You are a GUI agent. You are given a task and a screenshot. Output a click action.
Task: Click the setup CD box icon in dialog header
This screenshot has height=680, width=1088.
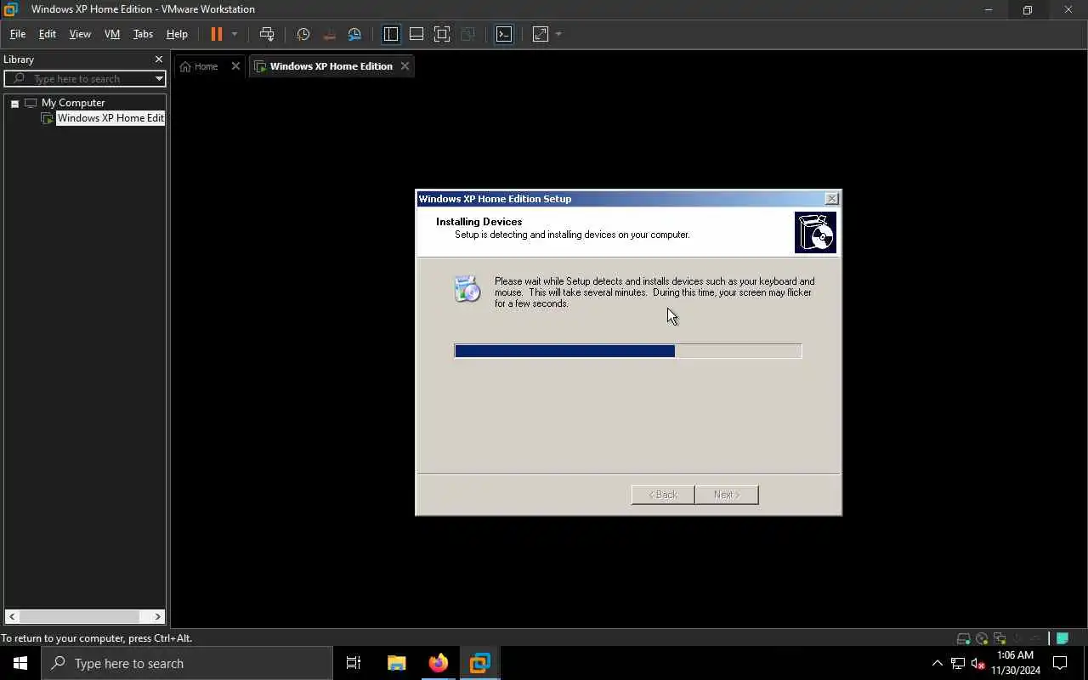(x=815, y=233)
